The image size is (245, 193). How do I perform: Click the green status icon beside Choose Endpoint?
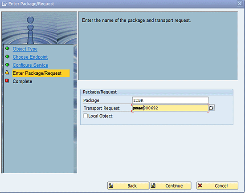click(x=7, y=56)
